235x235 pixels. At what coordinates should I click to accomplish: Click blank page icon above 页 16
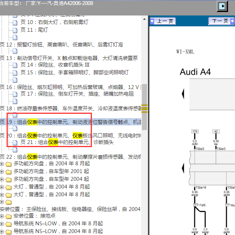tap(15, 80)
